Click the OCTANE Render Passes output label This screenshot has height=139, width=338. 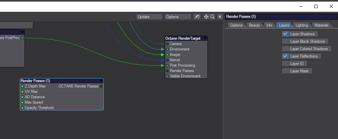(79, 86)
